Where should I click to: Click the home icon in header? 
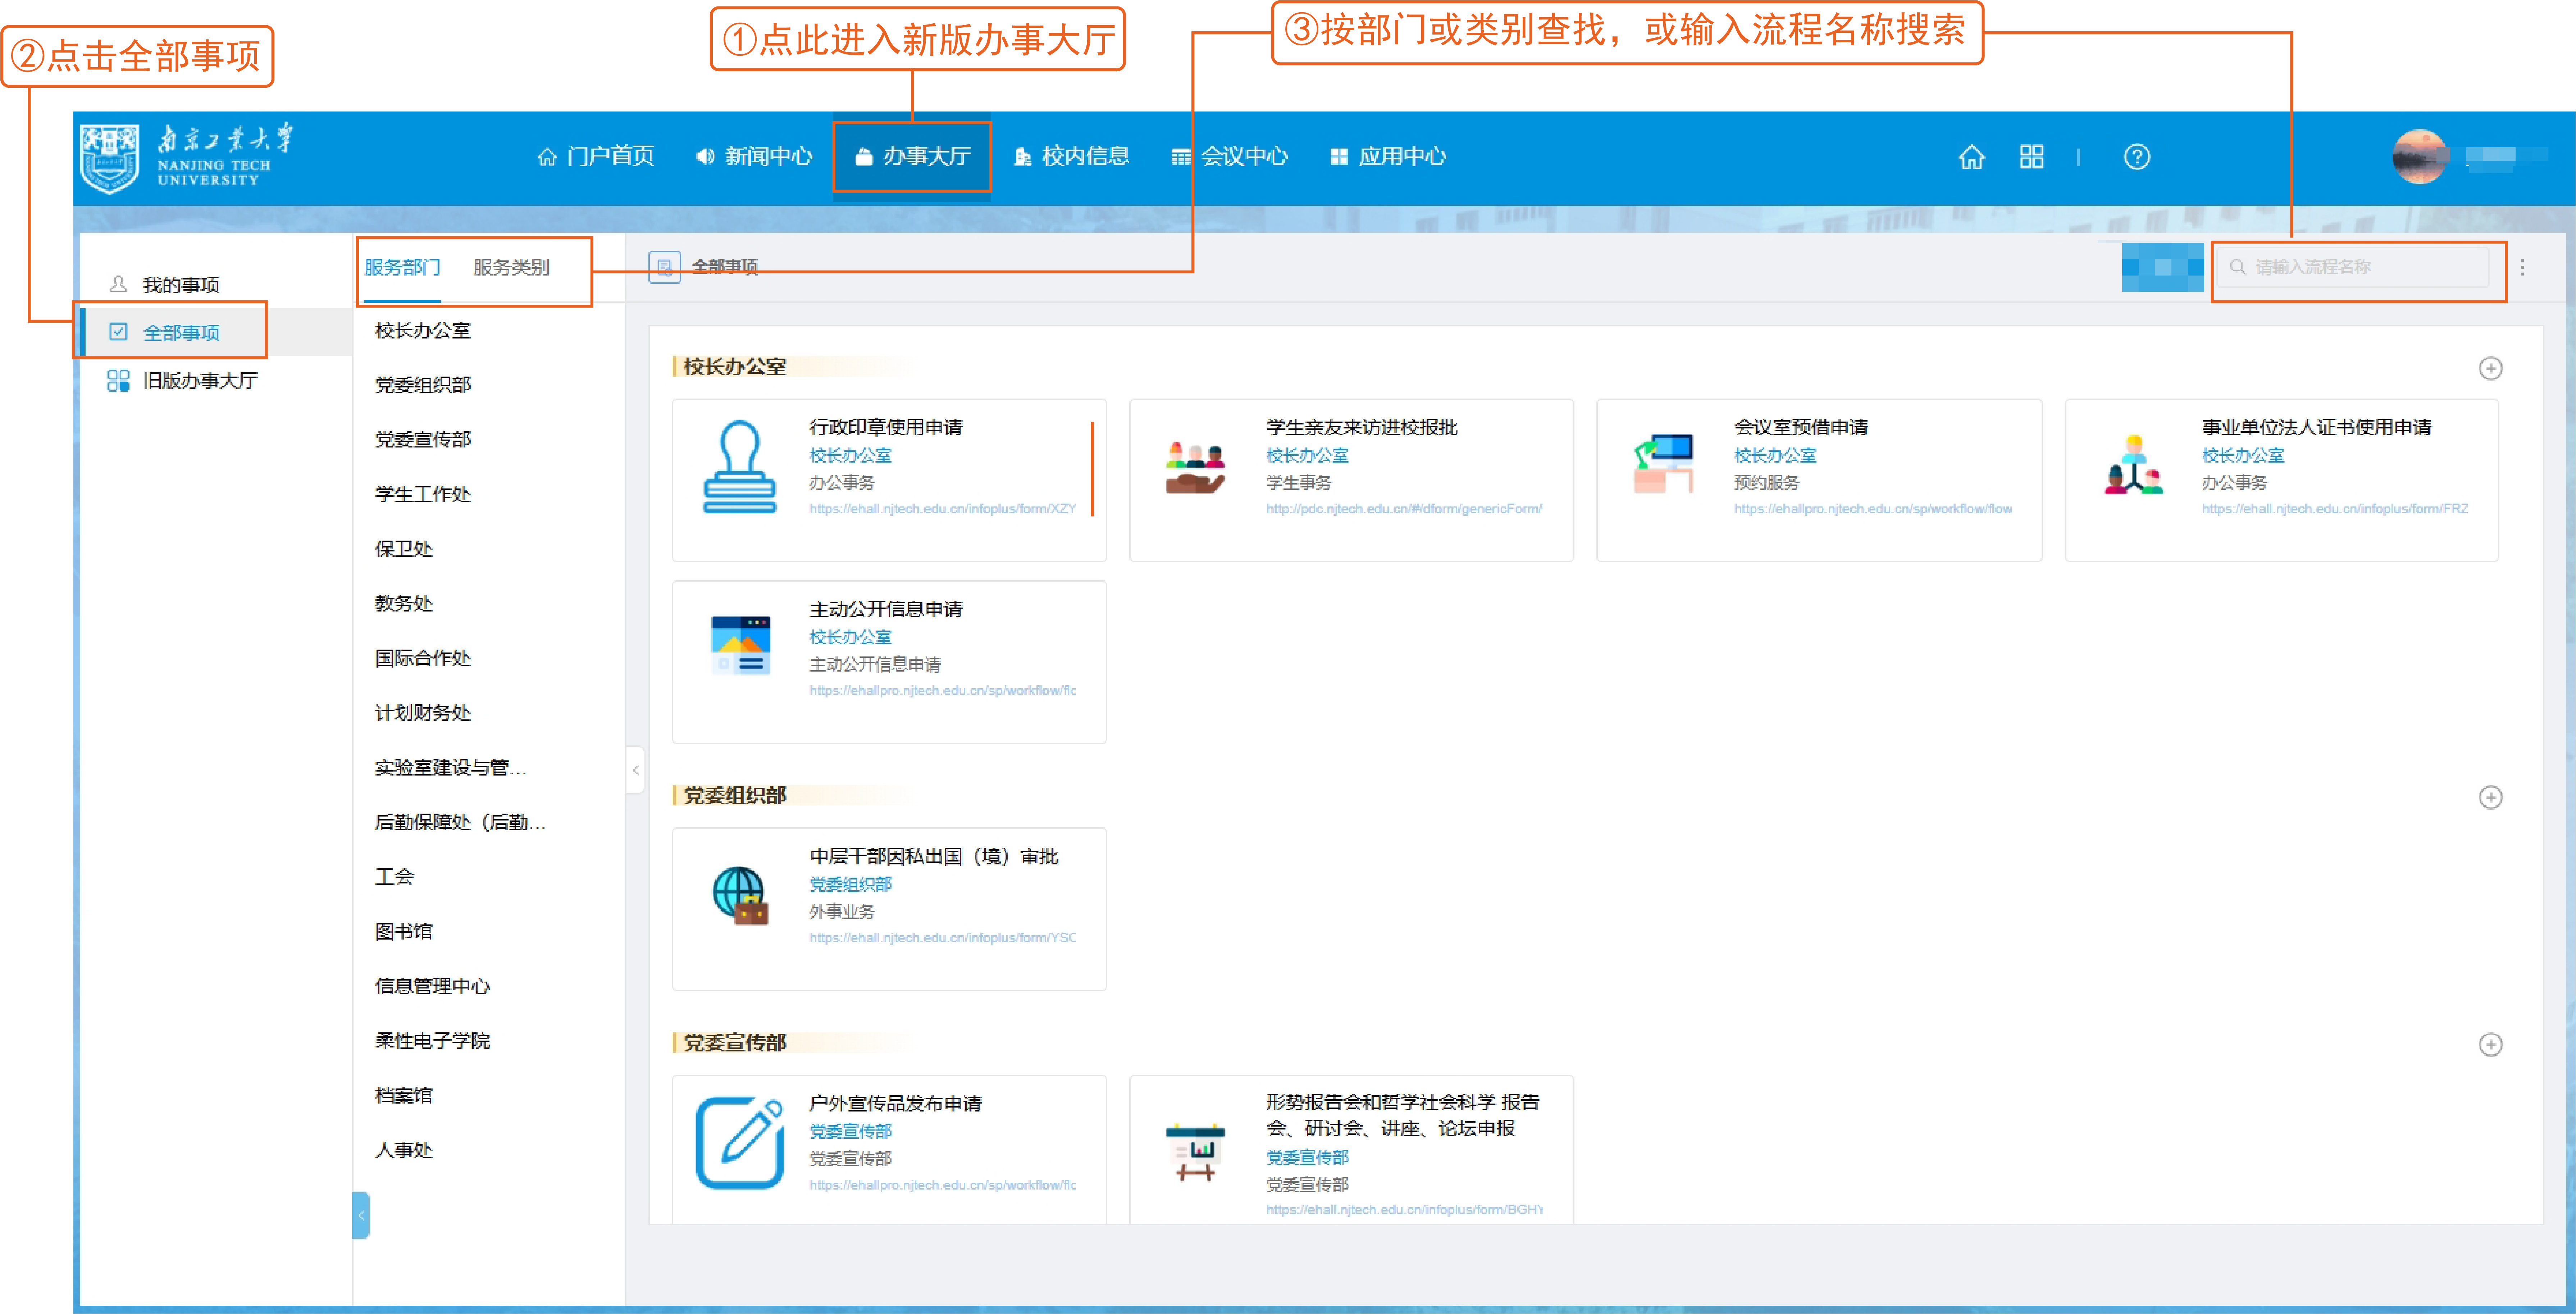[x=1971, y=157]
